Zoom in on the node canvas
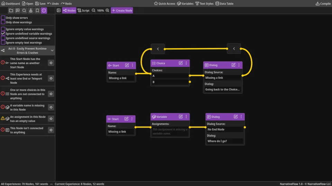This screenshot has width=332, height=186. pos(107,11)
